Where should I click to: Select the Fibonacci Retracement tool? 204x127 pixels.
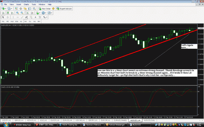click(31, 17)
